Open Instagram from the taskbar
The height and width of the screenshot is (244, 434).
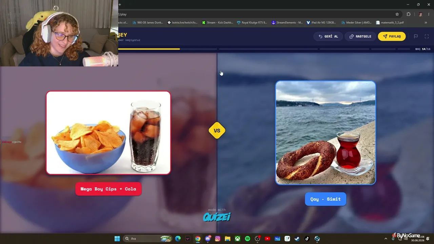(x=218, y=239)
